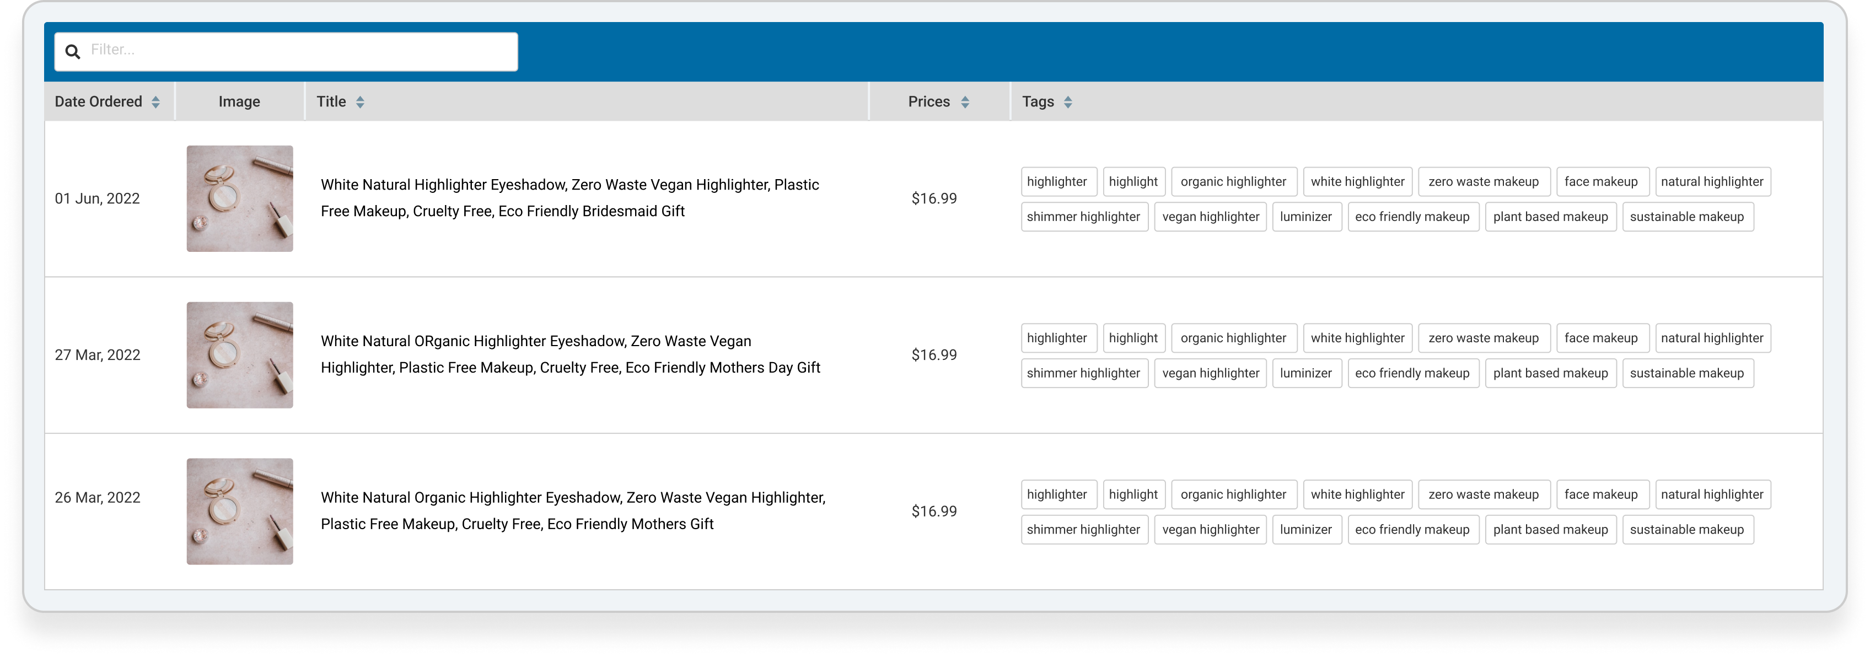Viewport: 1870px width, 657px height.
Task: Sort by Date Ordered column arrows
Action: tap(155, 103)
